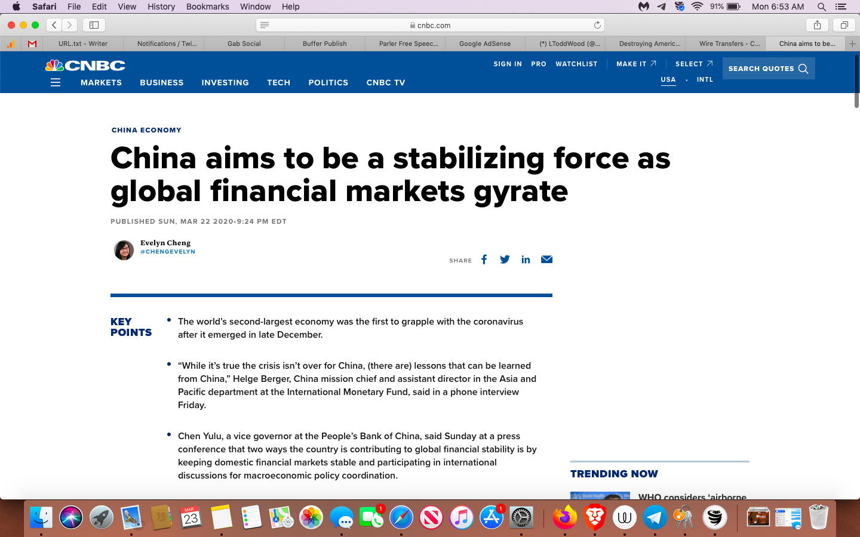Image resolution: width=860 pixels, height=537 pixels.
Task: Open App Store from the dock
Action: (492, 517)
